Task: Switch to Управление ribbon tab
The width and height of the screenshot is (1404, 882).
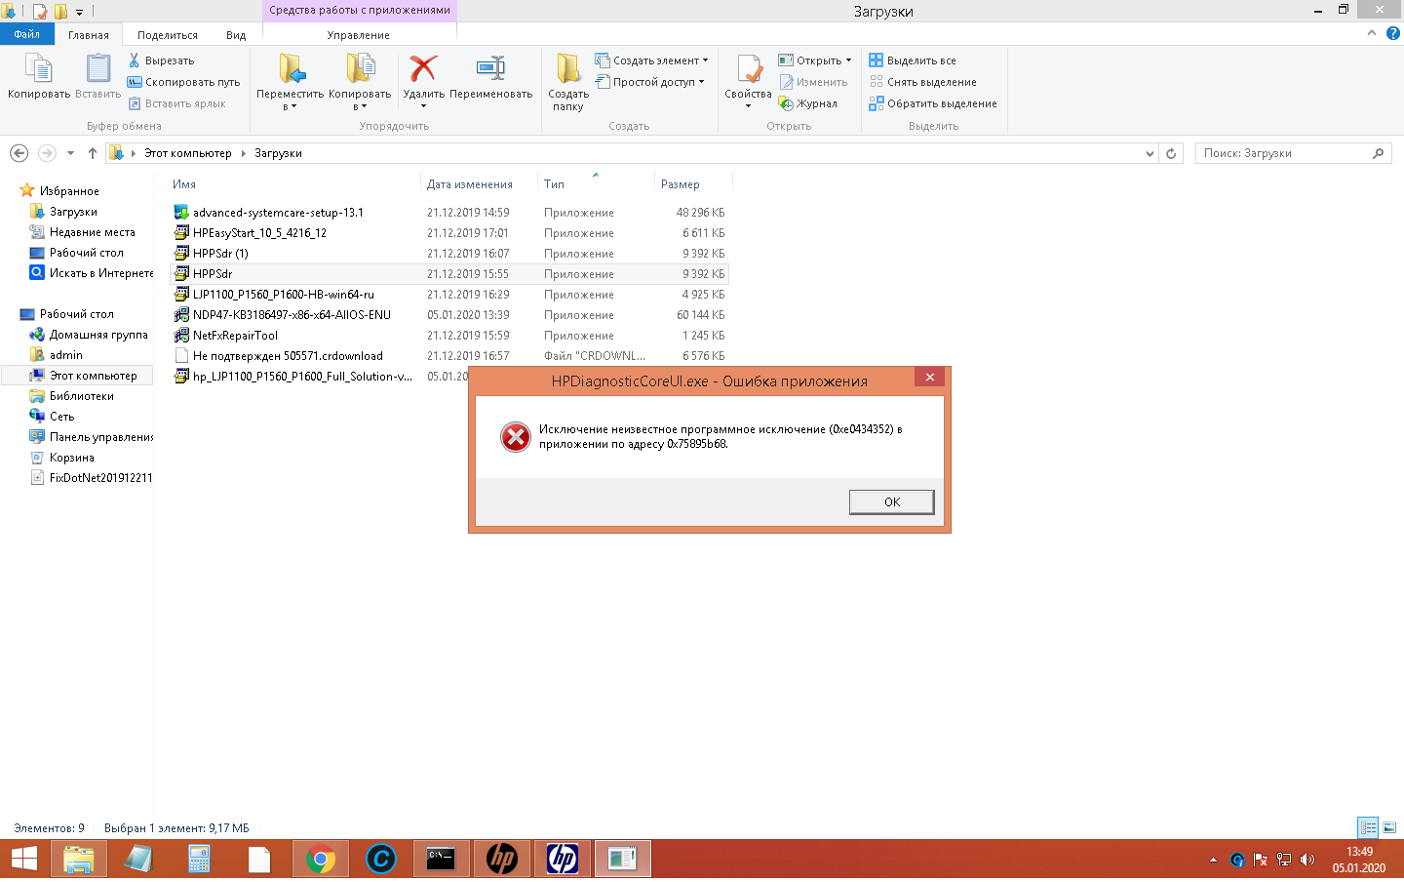Action: [359, 35]
